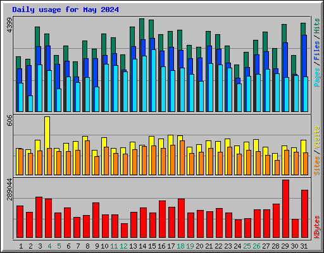The height and width of the screenshot is (253, 324).
Task: Click the 'Sites / Visits' legend
Action: coord(316,151)
